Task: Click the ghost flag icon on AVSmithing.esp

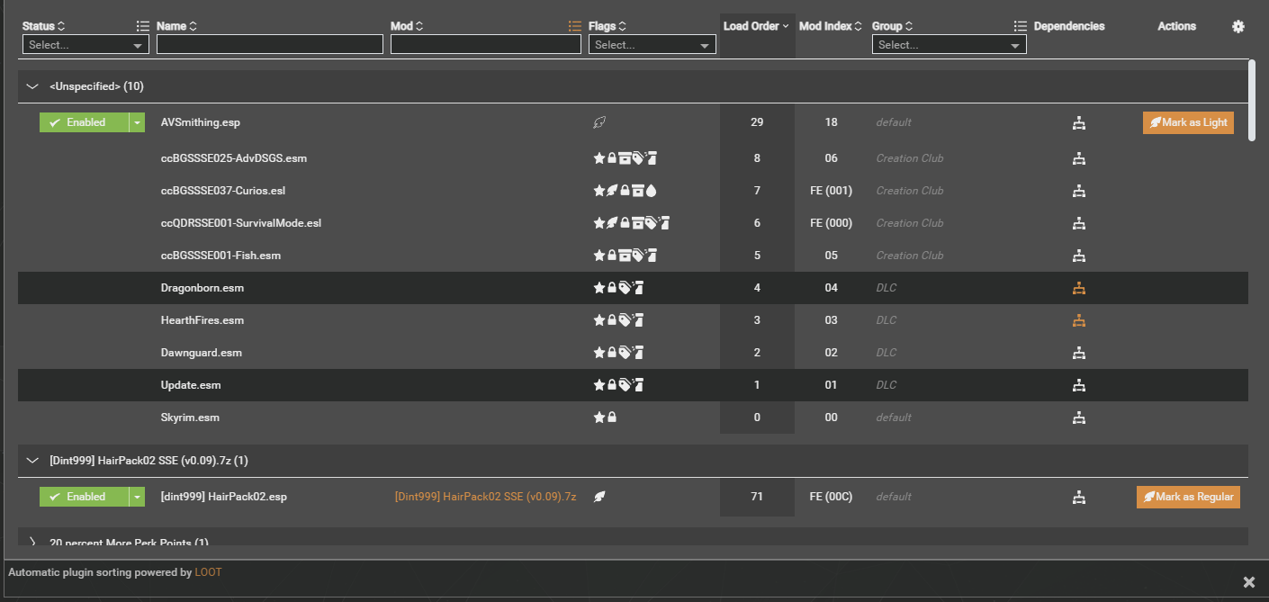Action: point(599,121)
